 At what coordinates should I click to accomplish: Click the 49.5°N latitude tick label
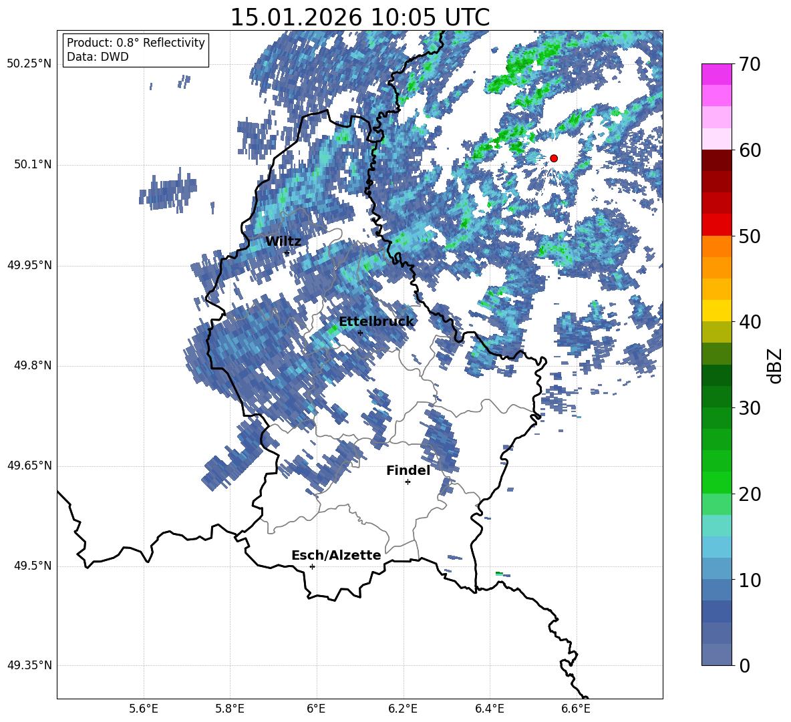tap(32, 566)
